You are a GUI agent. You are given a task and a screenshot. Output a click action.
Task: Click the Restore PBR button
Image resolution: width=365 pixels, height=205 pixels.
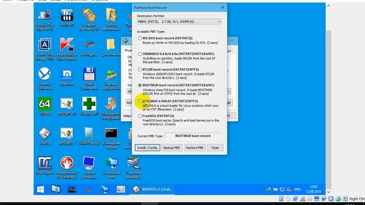[195, 148]
